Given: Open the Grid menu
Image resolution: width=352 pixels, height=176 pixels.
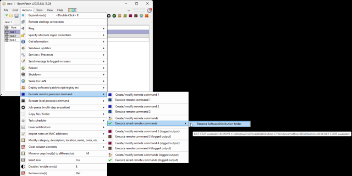Looking at the screenshot, I should click(15, 10).
